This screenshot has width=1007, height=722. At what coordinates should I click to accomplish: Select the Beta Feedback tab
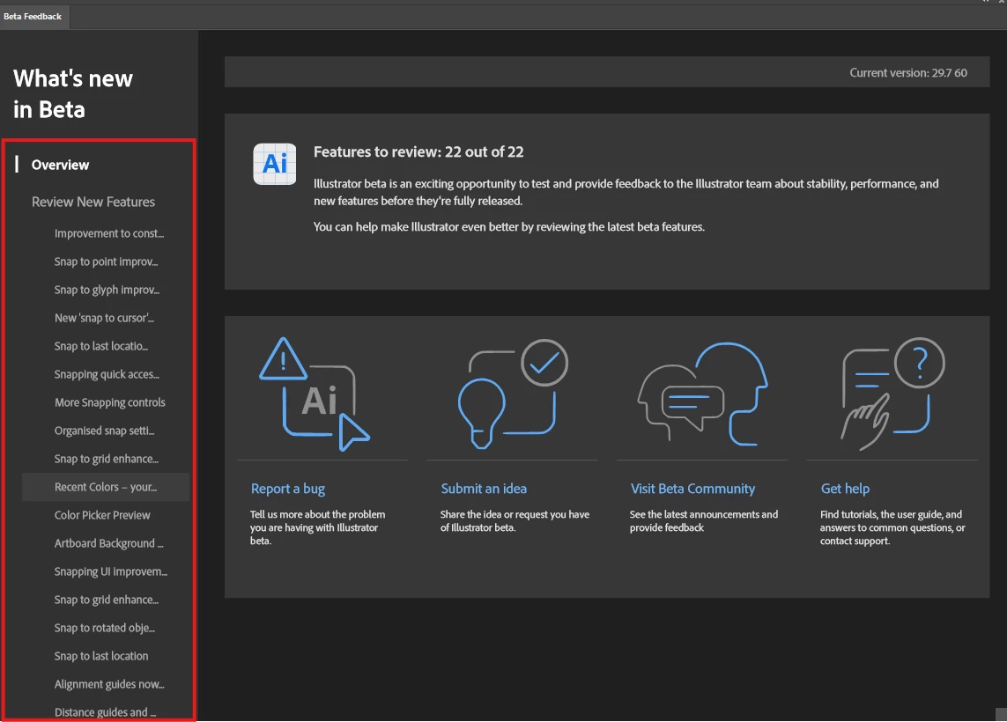(x=33, y=16)
